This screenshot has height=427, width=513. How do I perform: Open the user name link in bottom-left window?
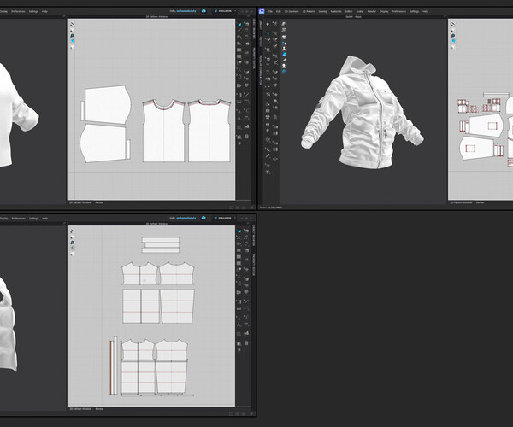click(186, 218)
